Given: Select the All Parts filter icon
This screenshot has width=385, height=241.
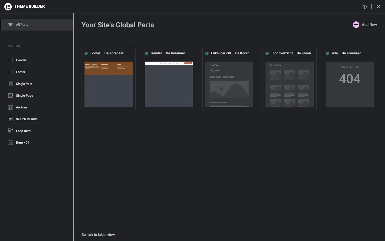Looking at the screenshot, I should tap(10, 25).
